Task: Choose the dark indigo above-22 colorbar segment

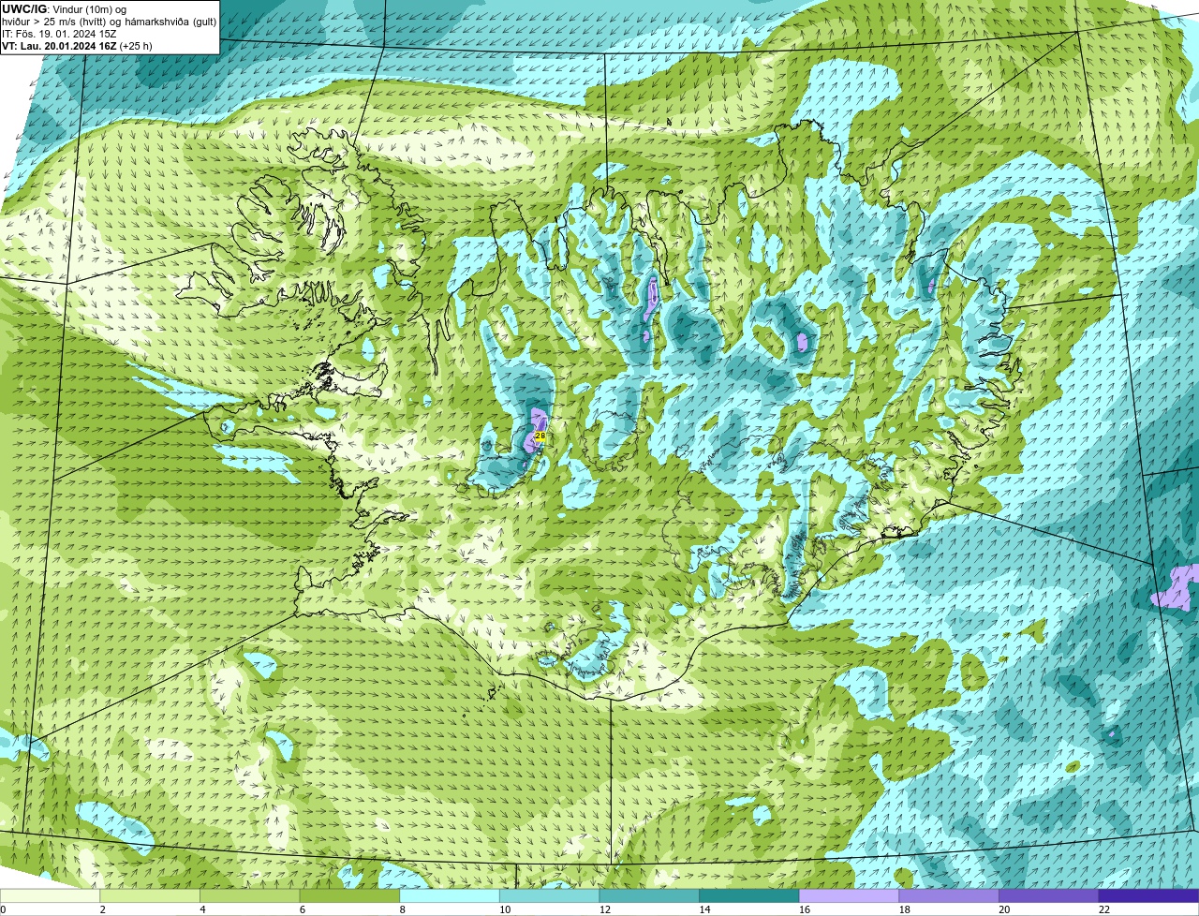Action: pos(1149,896)
